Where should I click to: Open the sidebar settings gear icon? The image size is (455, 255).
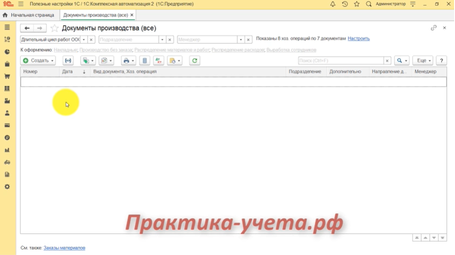(7, 187)
